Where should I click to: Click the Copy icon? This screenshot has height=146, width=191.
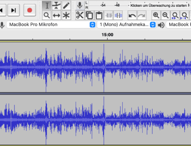(x=90, y=15)
